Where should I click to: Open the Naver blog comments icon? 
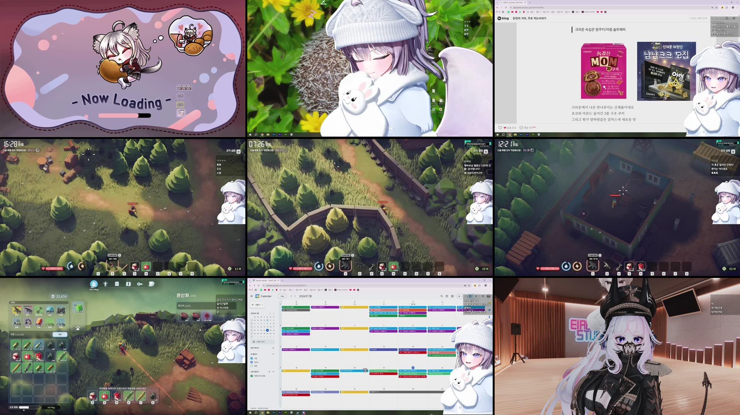[x=521, y=127]
